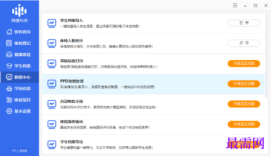Click description under 学生档案导入 beginning 一键批量导入
272x156 pixels.
tap(100, 26)
